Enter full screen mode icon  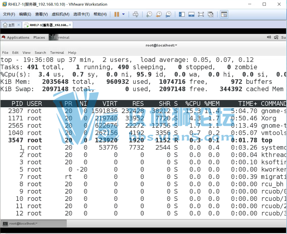click(x=201, y=14)
